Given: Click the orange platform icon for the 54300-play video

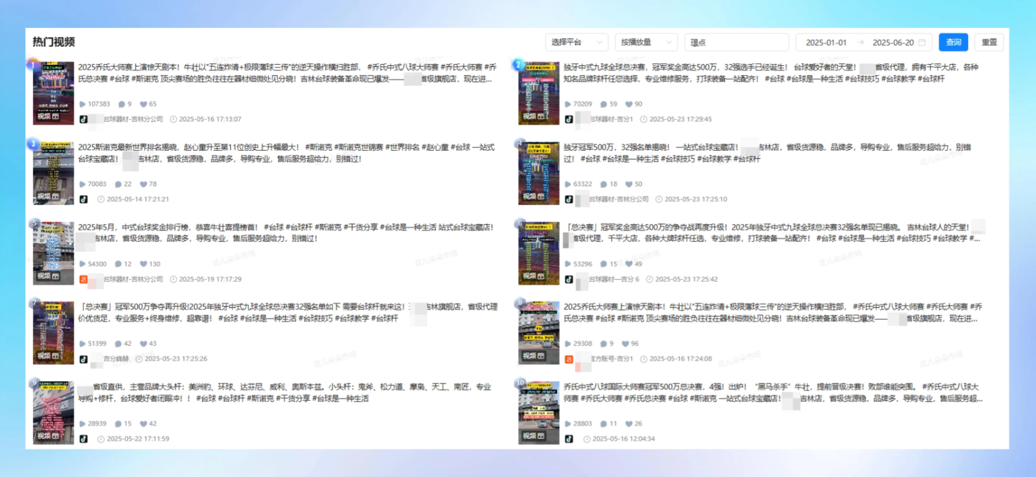Looking at the screenshot, I should 84,279.
